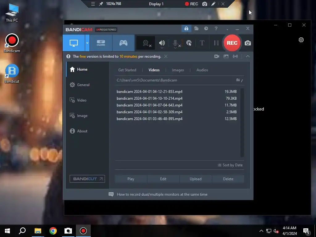Select screen recording mode monitor icon
The image size is (316, 237).
(74, 43)
